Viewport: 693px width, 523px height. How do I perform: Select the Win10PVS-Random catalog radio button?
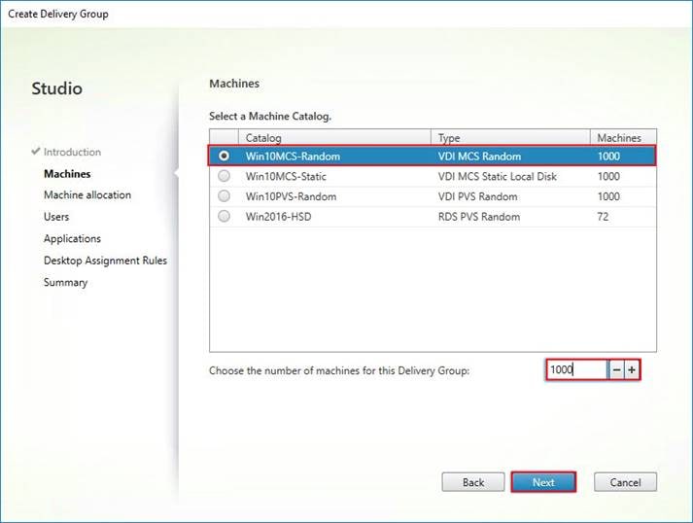coord(225,195)
